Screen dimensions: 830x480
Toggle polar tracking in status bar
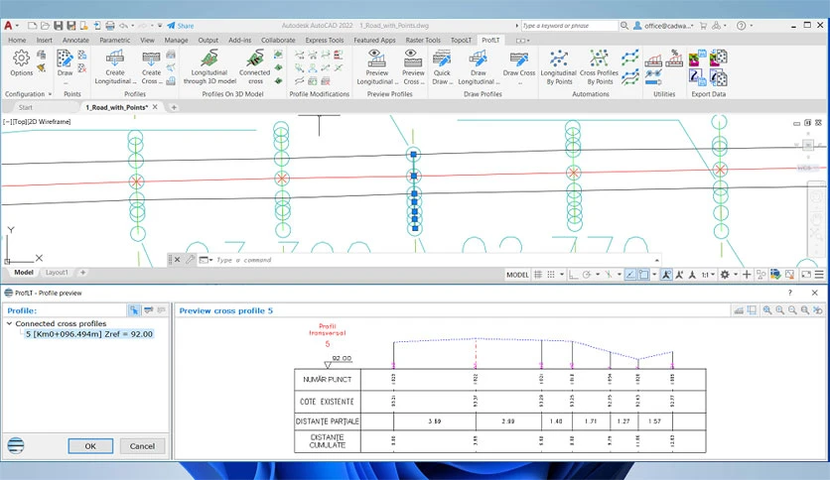coord(587,275)
